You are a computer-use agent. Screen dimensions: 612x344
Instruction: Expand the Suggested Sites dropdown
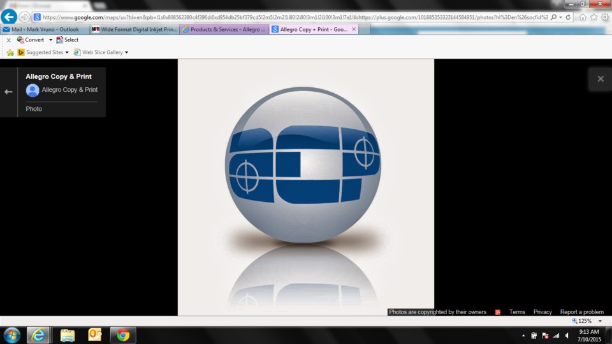click(x=67, y=52)
